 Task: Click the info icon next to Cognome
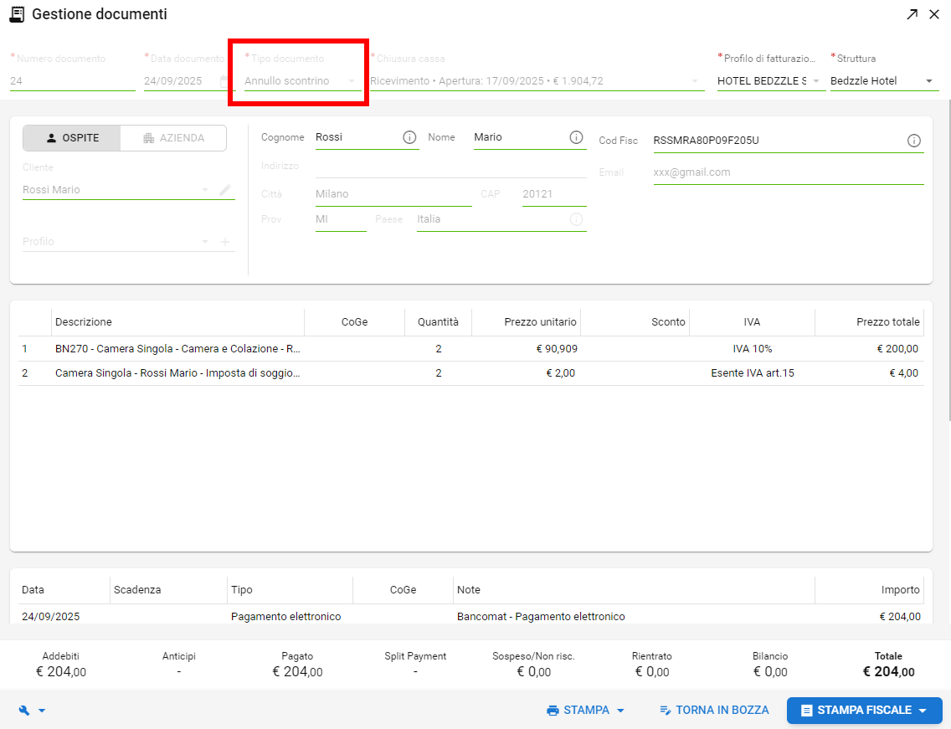point(409,137)
